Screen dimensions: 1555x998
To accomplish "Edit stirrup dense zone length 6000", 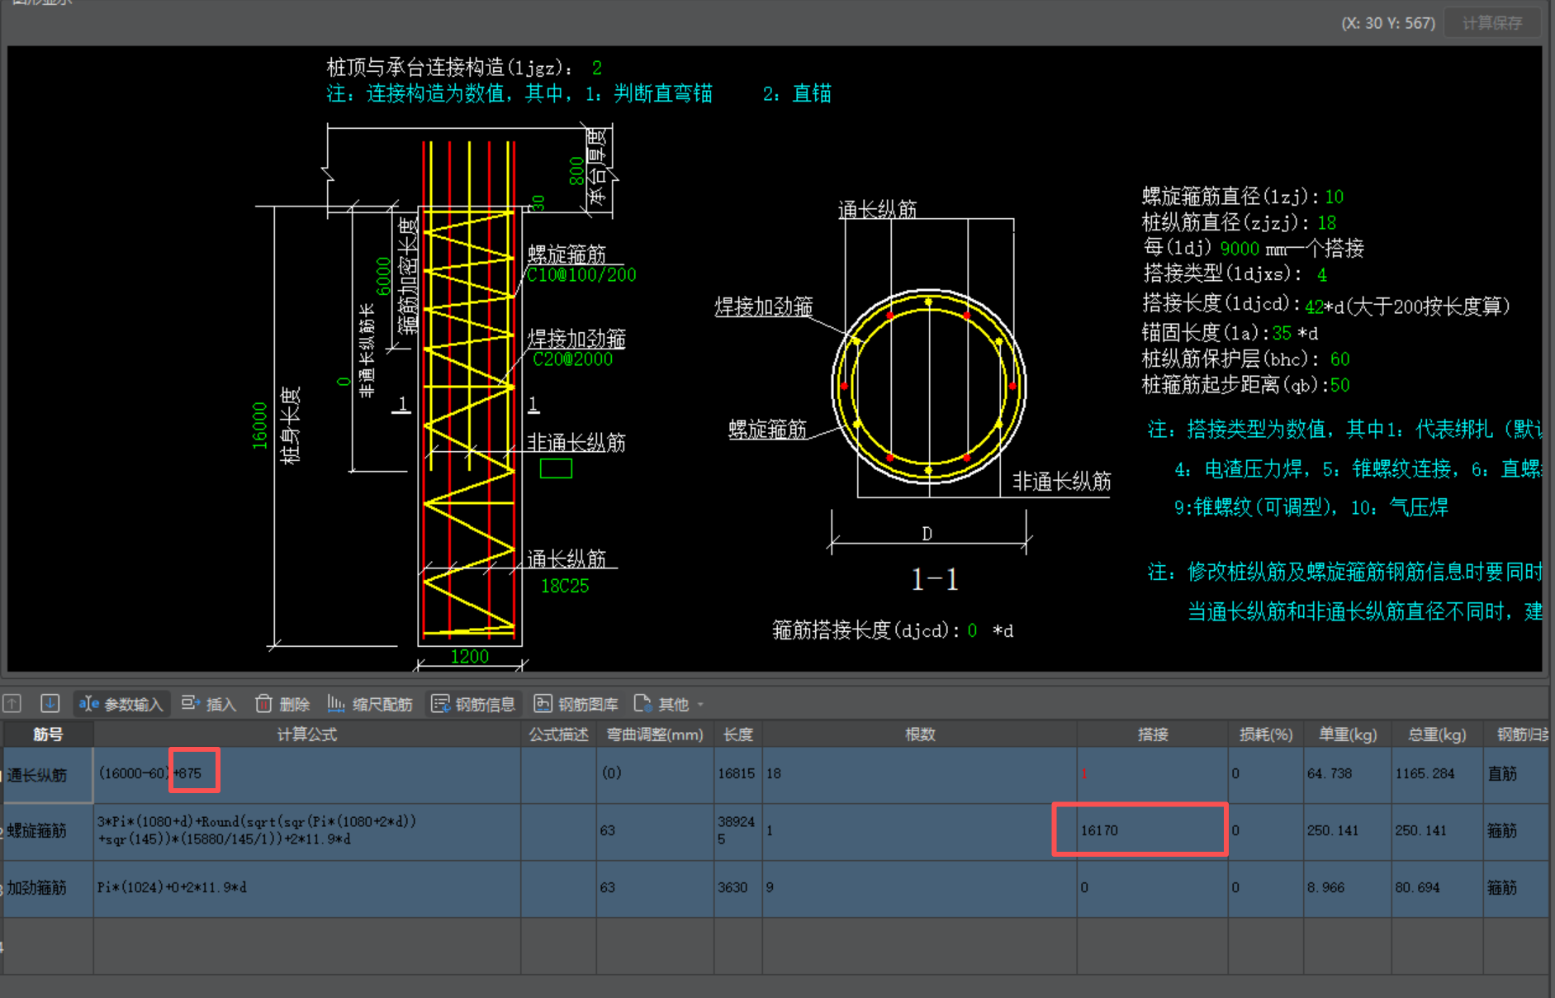I will [383, 276].
